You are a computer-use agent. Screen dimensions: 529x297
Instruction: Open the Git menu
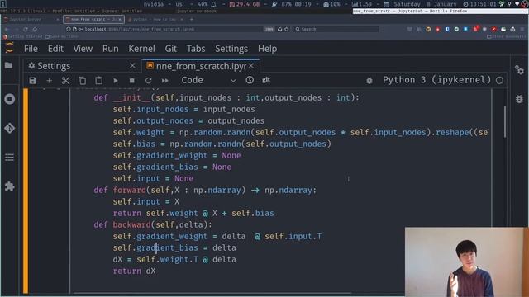(x=171, y=49)
